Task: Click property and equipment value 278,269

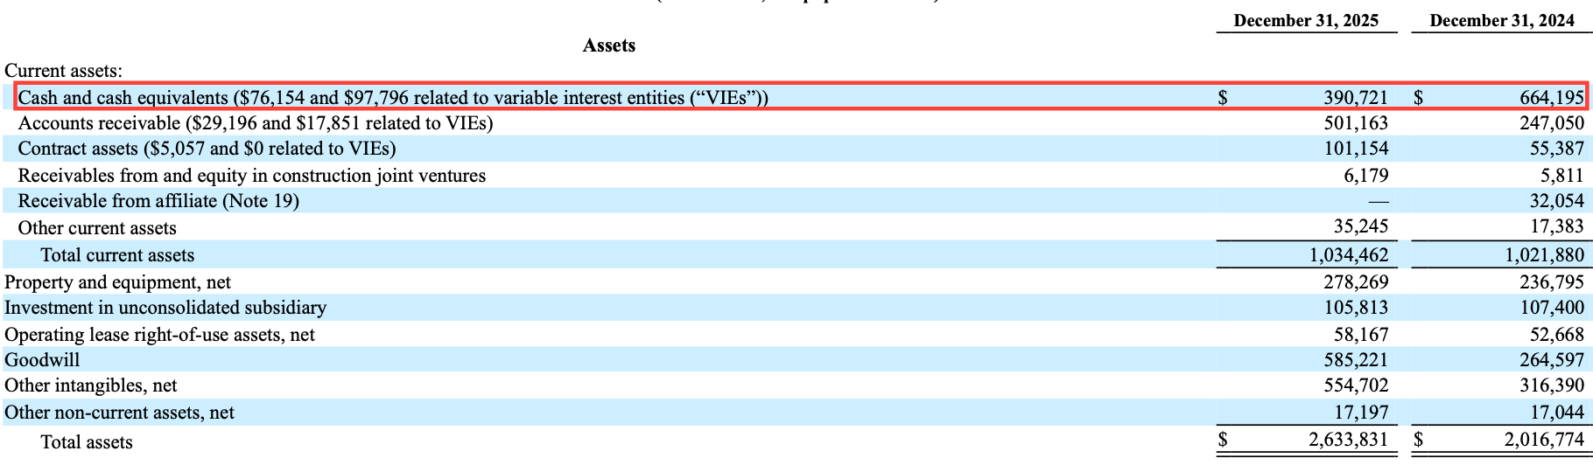Action: (x=1356, y=282)
